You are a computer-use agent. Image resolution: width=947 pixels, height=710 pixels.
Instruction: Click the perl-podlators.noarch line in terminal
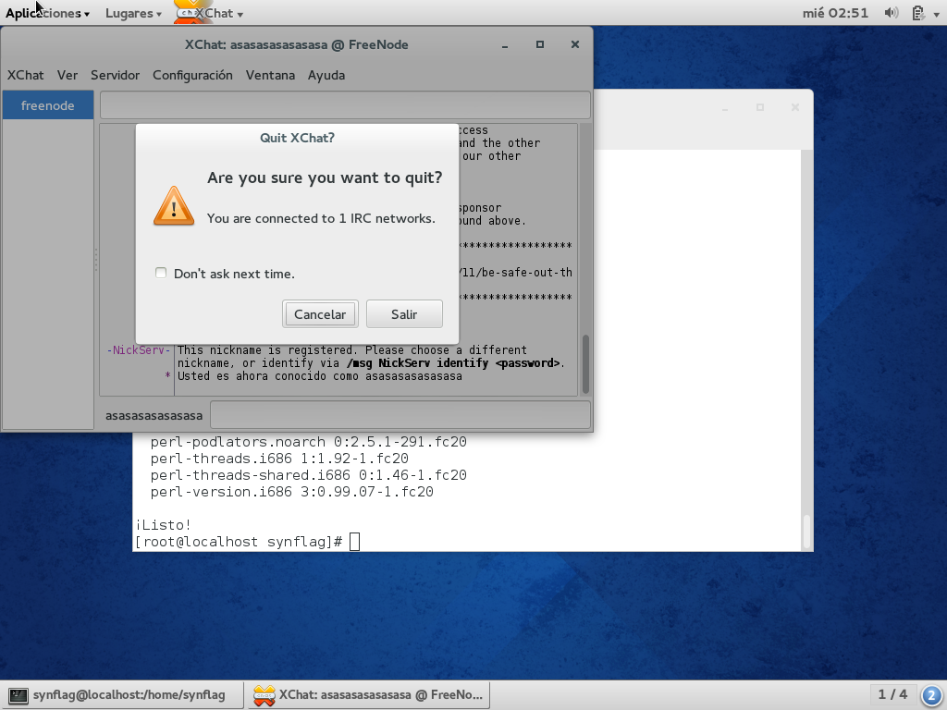(x=309, y=442)
